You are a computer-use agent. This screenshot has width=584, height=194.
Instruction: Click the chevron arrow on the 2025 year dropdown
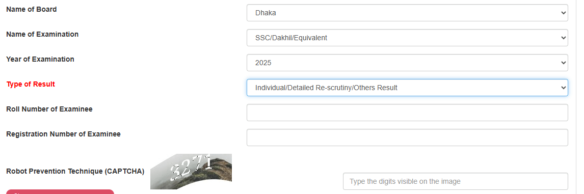pos(563,63)
